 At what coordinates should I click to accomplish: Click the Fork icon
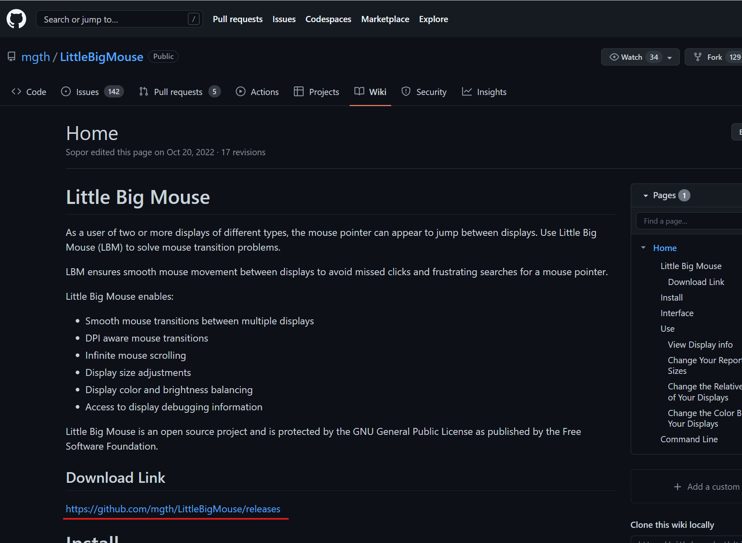(698, 57)
